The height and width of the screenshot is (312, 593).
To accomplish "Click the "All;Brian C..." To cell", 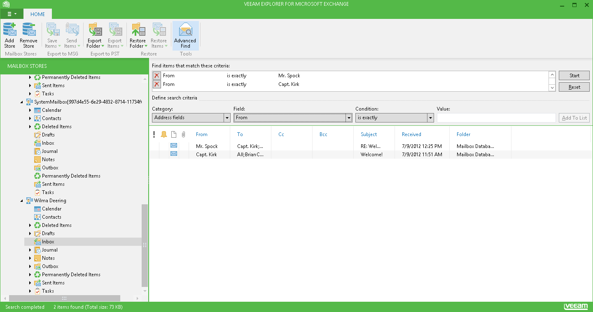I will coord(250,155).
